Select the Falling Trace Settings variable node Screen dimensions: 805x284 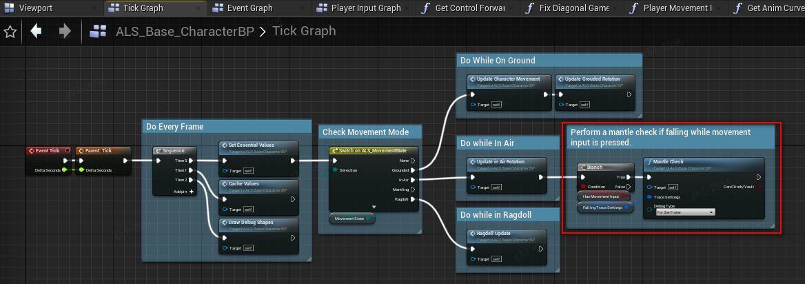pyautogui.click(x=602, y=207)
